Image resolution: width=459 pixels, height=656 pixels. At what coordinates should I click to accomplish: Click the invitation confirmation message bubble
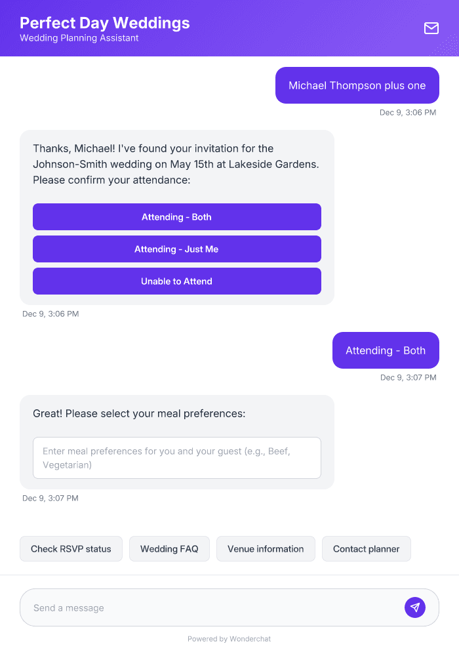pos(176,164)
